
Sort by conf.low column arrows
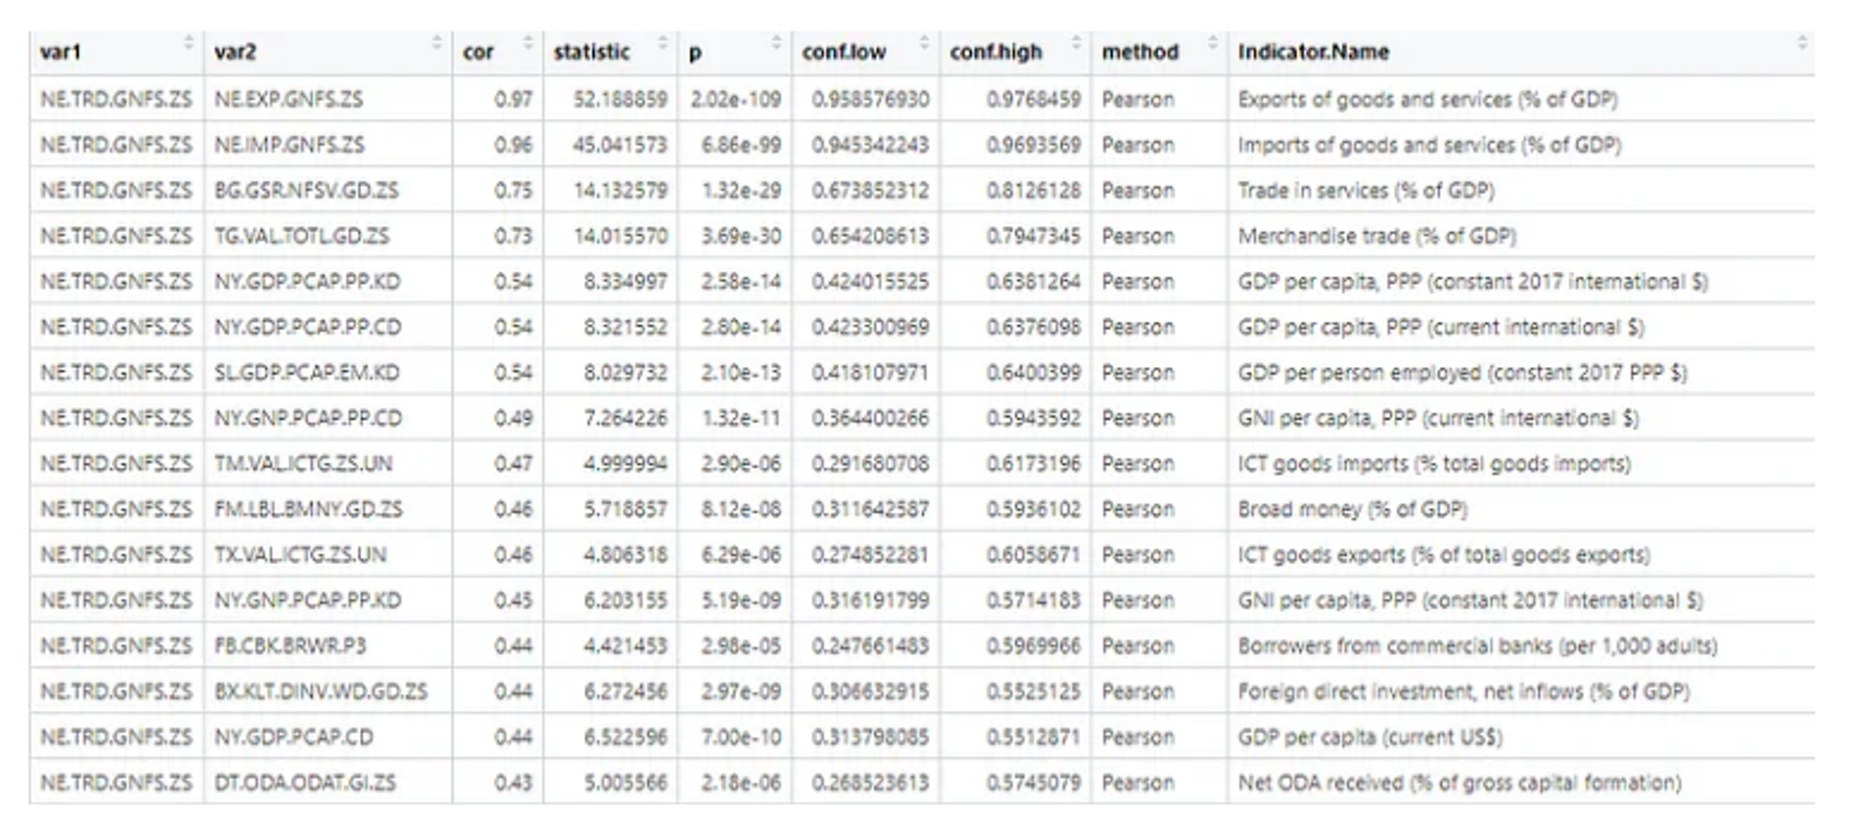pos(924,43)
